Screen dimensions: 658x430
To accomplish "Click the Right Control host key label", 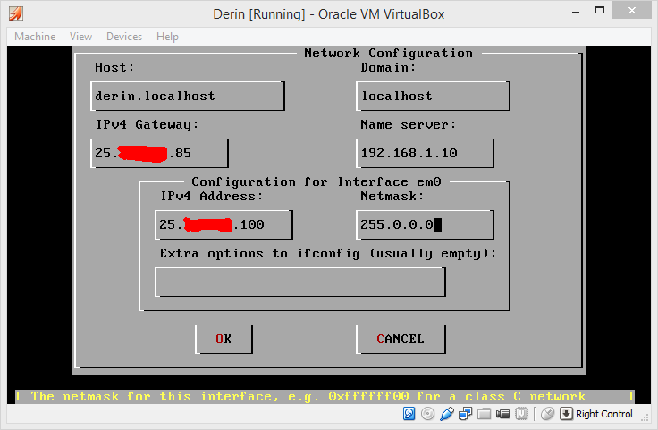I will click(603, 414).
